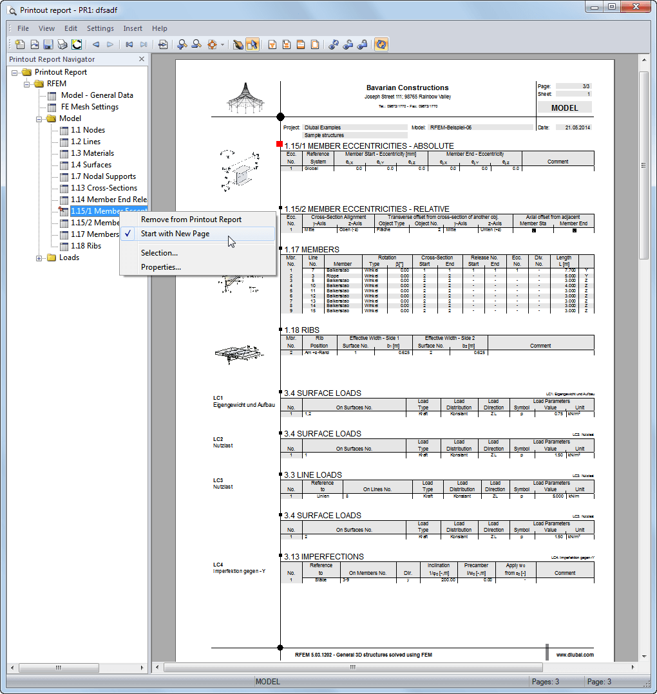The image size is (657, 694).
Task: Collapse the Printout Report root node
Action: (x=15, y=73)
